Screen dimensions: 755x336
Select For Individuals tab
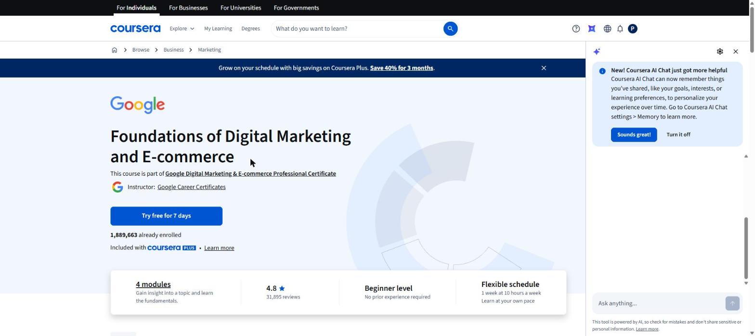click(x=136, y=8)
